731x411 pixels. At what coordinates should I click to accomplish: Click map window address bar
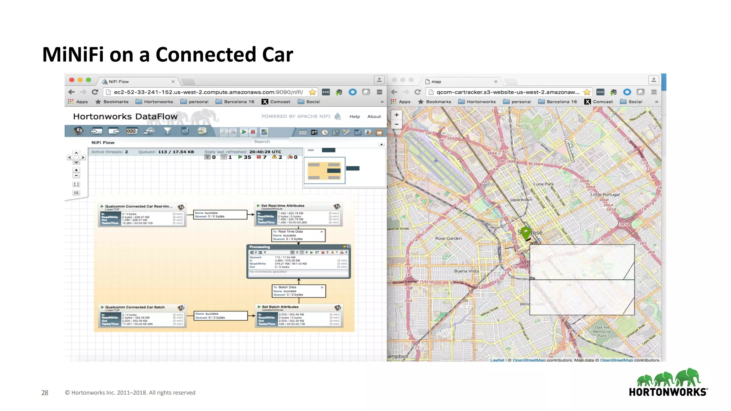tap(509, 92)
